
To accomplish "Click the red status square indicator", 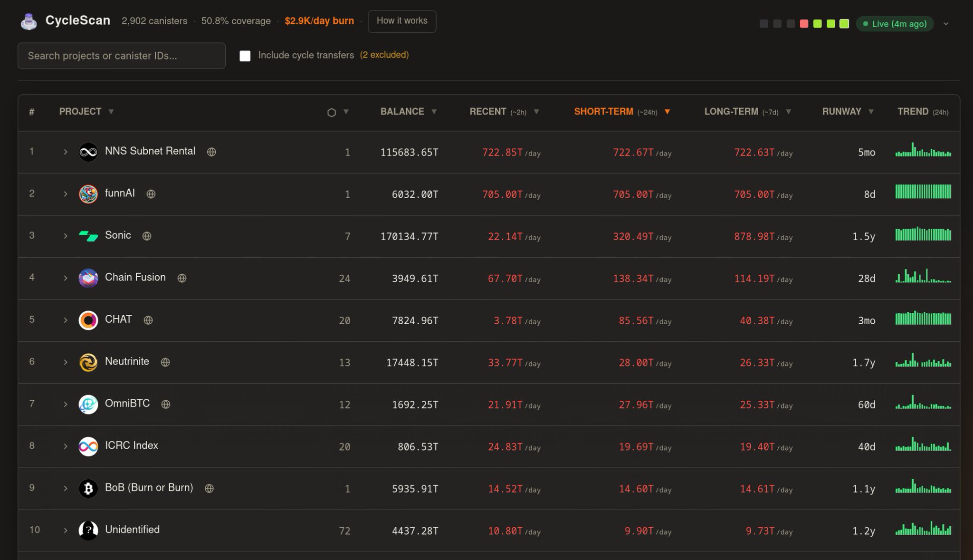I will (804, 24).
